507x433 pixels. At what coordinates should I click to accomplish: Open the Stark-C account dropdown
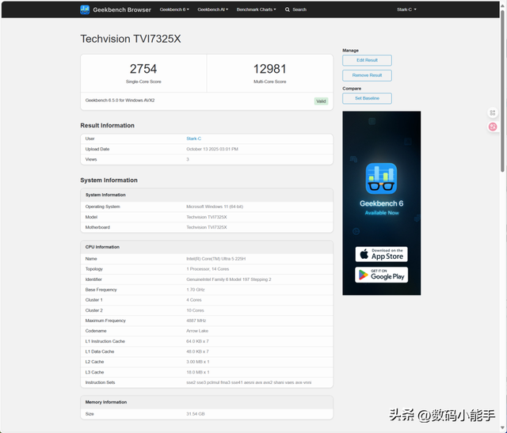[406, 9]
